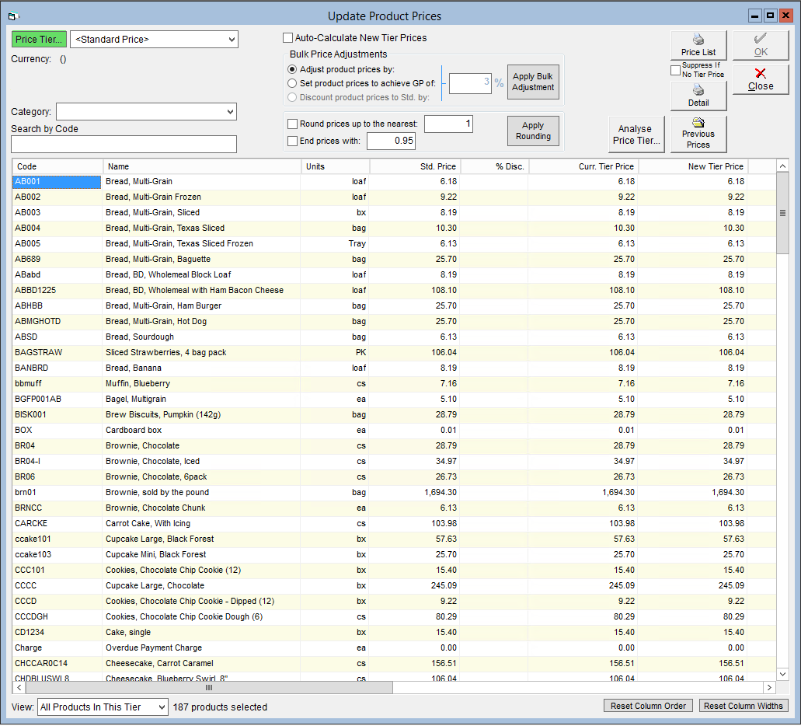Click the 'End prices with' value field
This screenshot has width=801, height=726.
click(391, 141)
